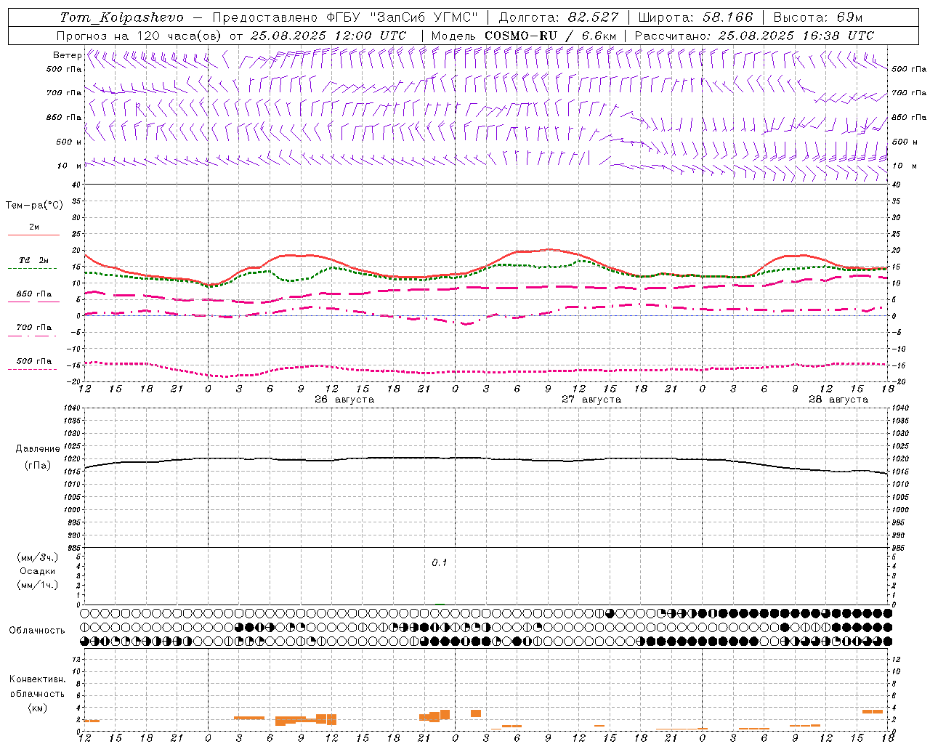Click the (мм/1ч.) precipitation unit label
The width and height of the screenshot is (930, 744).
[37, 585]
